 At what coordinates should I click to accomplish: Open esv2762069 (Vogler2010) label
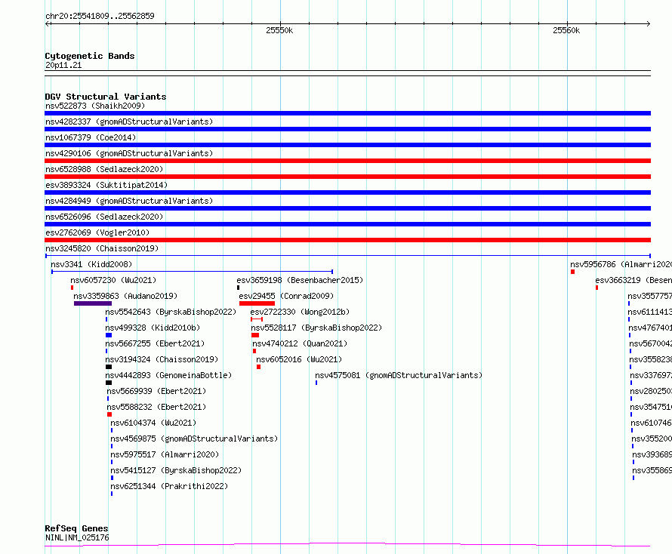click(97, 232)
